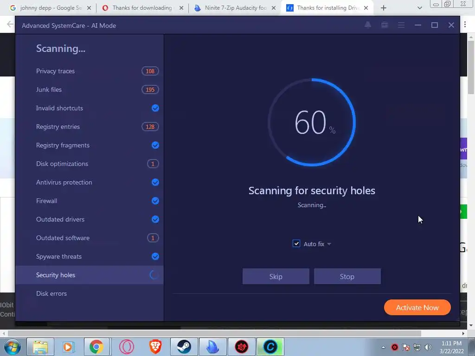The width and height of the screenshot is (475, 356).
Task: Click the Registry fragments checkmark icon
Action: [x=155, y=145]
